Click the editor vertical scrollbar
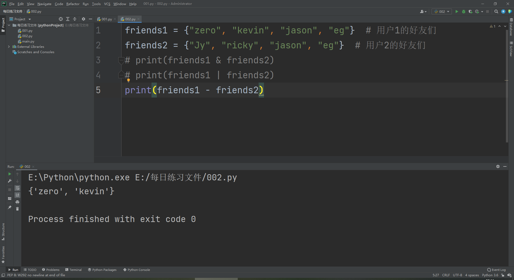The width and height of the screenshot is (514, 280). coord(507,85)
